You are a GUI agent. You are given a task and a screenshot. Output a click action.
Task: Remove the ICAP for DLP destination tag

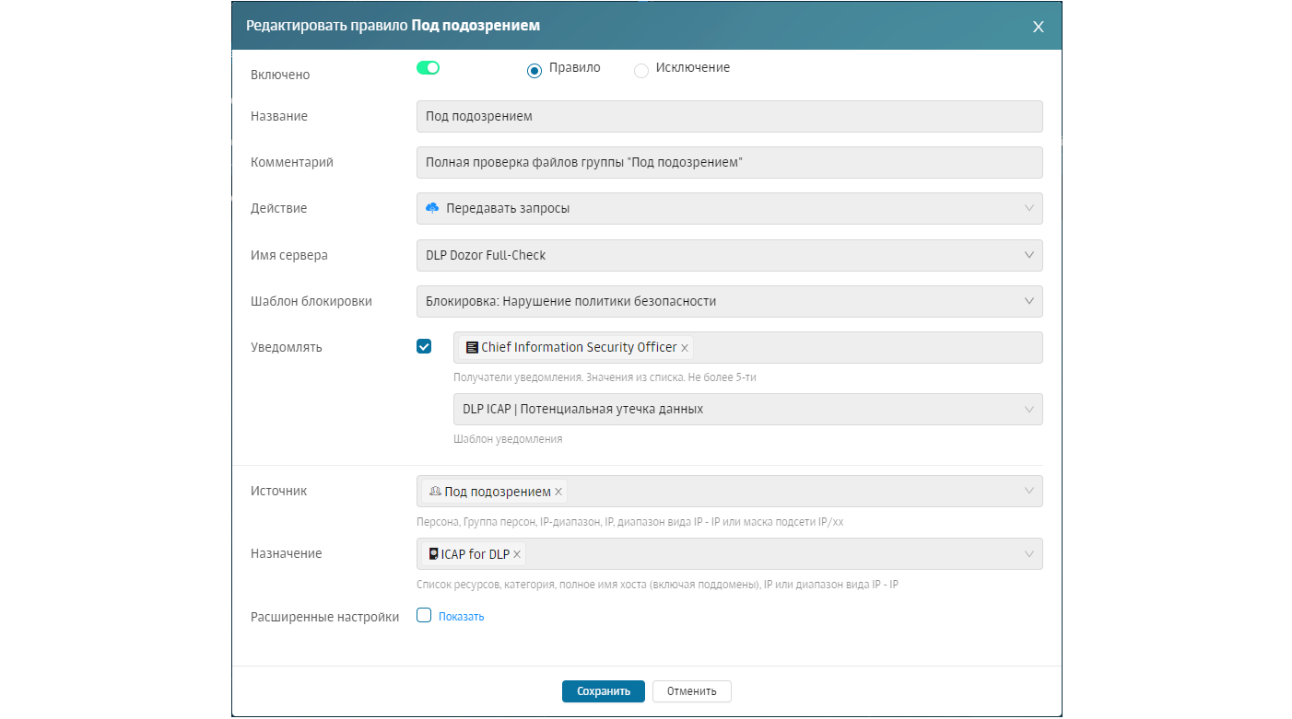pos(517,554)
